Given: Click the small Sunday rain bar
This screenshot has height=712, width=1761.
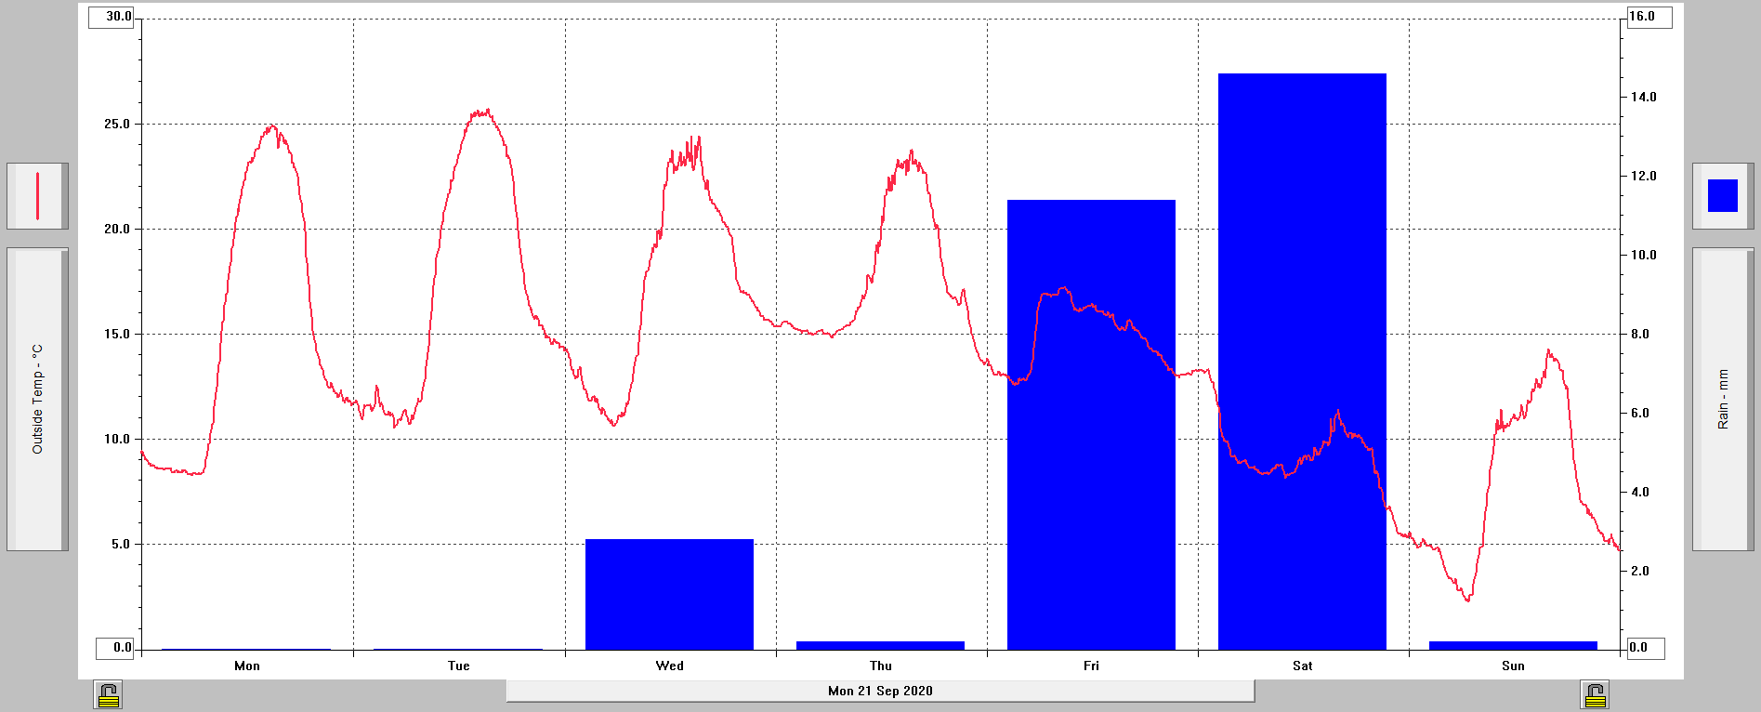Looking at the screenshot, I should 1512,645.
